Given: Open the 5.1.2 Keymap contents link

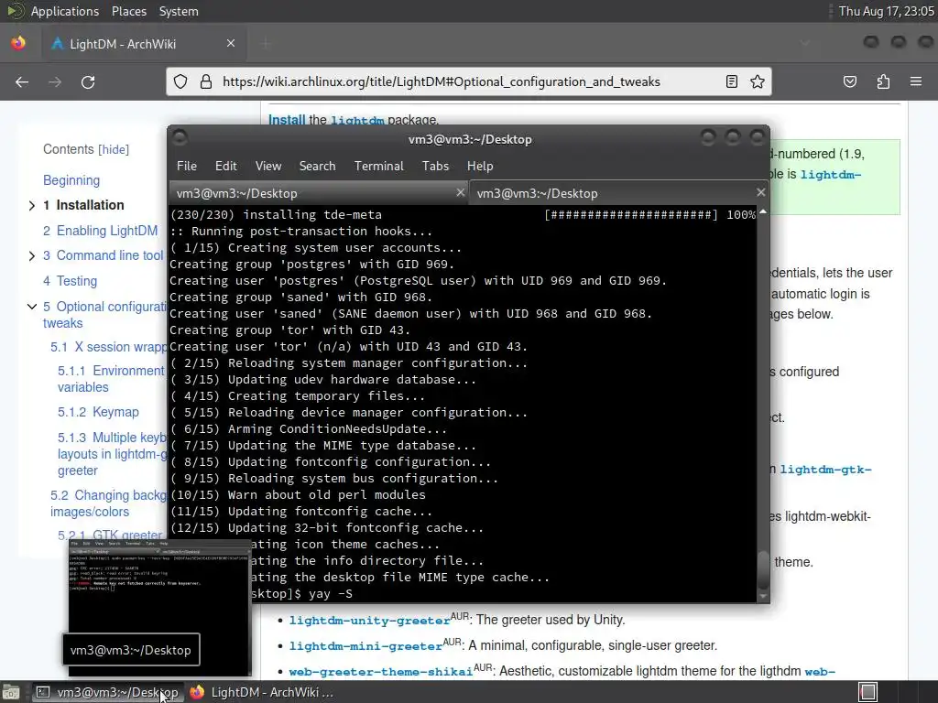Looking at the screenshot, I should (98, 412).
